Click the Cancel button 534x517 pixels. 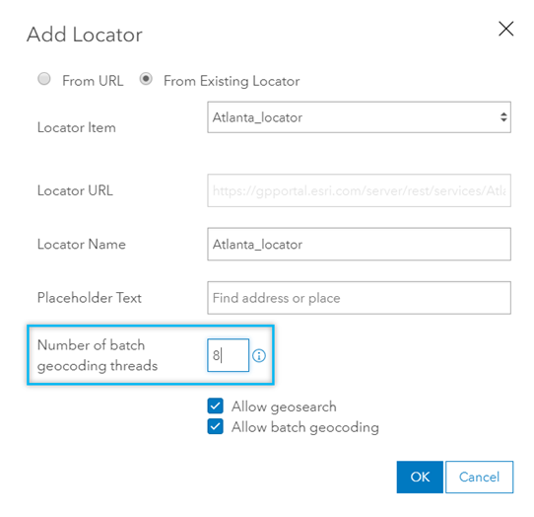(479, 477)
